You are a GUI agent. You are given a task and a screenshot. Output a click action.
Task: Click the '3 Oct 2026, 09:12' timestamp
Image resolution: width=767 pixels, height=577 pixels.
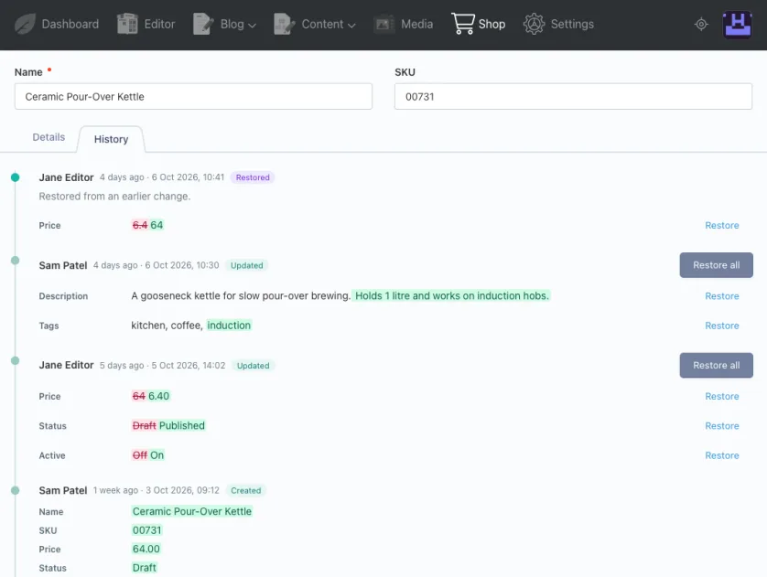click(x=182, y=490)
